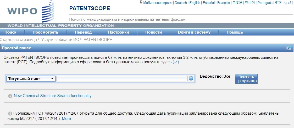Switch language to 中文

click(278, 3)
